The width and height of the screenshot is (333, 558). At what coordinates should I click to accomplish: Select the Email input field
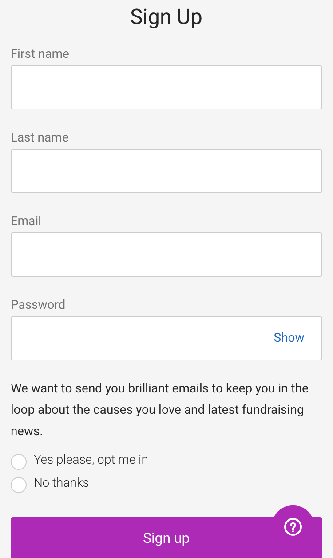point(166,255)
